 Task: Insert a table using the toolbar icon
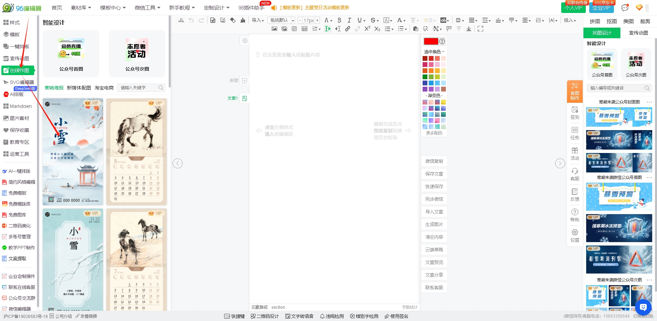tap(304, 29)
